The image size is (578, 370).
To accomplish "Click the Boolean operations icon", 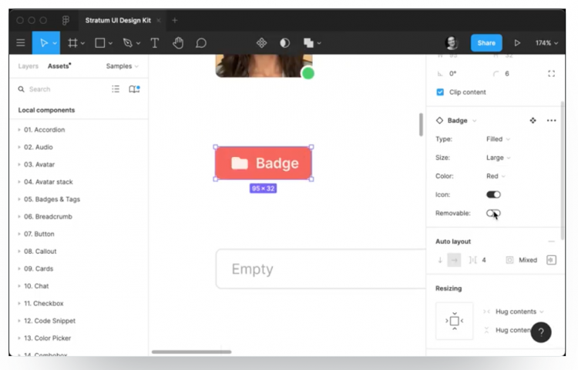I will pyautogui.click(x=308, y=43).
